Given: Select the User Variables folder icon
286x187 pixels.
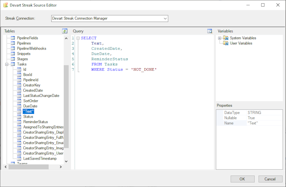Looking at the screenshot, I should click(x=226, y=43).
